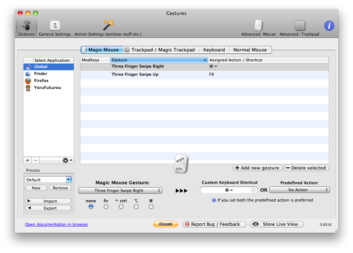
Task: Clear the custom keyboard shortcut
Action: point(253,190)
